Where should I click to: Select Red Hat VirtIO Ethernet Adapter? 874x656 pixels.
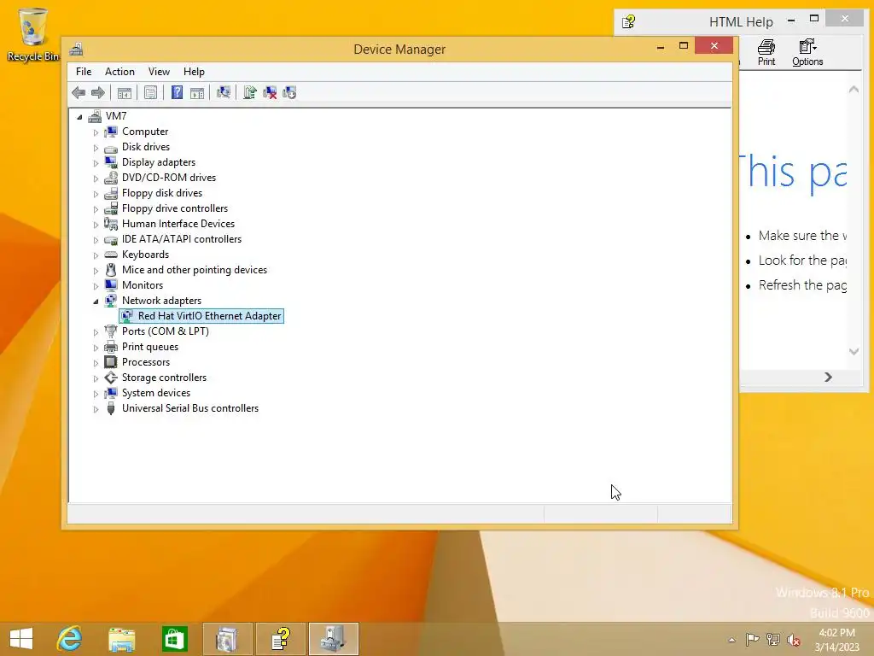(201, 316)
